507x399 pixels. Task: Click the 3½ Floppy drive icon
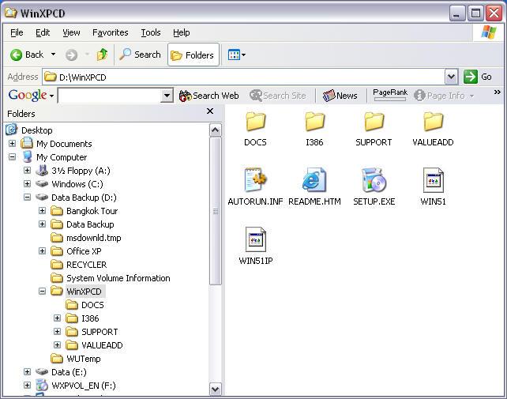(42, 170)
